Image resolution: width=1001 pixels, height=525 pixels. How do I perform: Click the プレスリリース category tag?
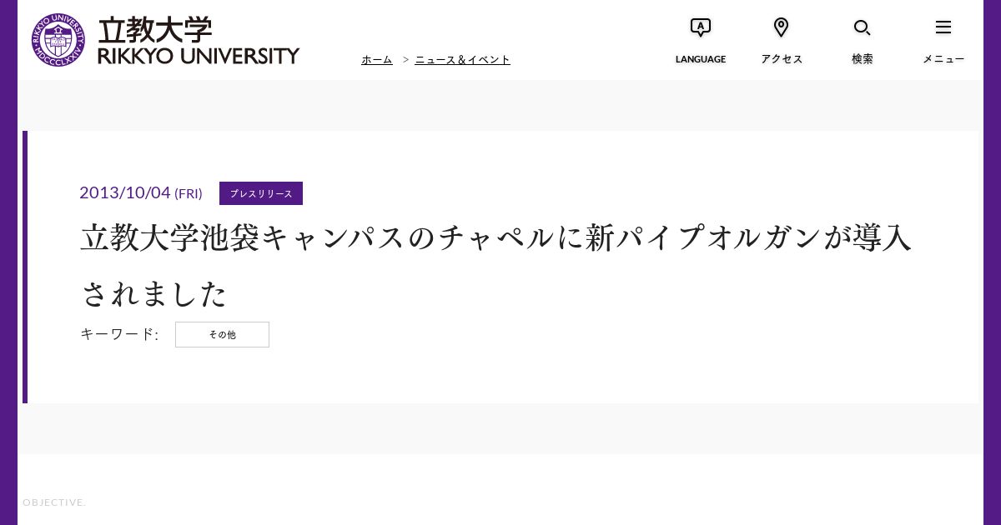click(261, 193)
